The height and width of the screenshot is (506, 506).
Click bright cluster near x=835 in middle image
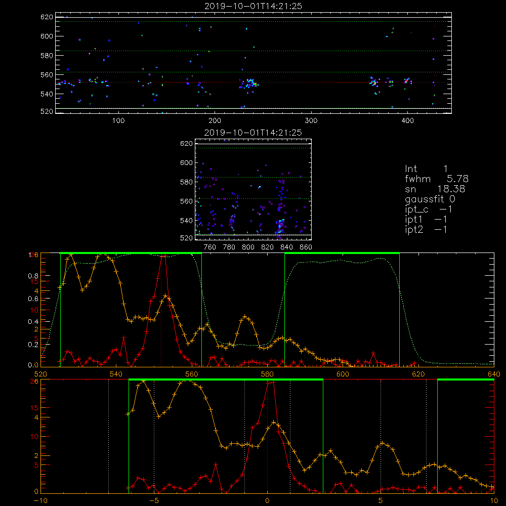click(280, 226)
